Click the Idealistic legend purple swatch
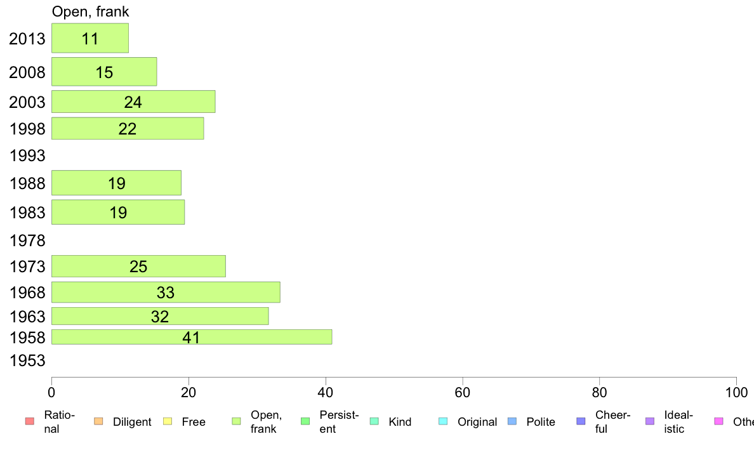 tap(650, 421)
